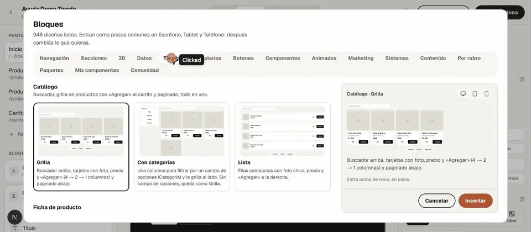The image size is (531, 232).
Task: Click the Catálogo section heading
Action: pos(45,87)
